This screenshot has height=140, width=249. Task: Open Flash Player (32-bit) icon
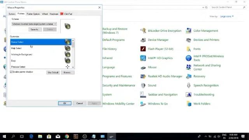(x=143, y=49)
